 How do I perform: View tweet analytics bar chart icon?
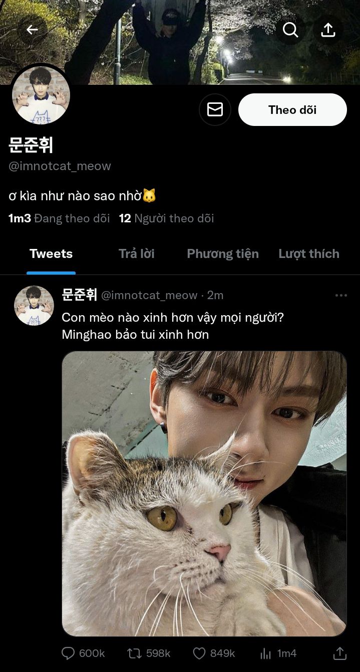click(x=265, y=653)
